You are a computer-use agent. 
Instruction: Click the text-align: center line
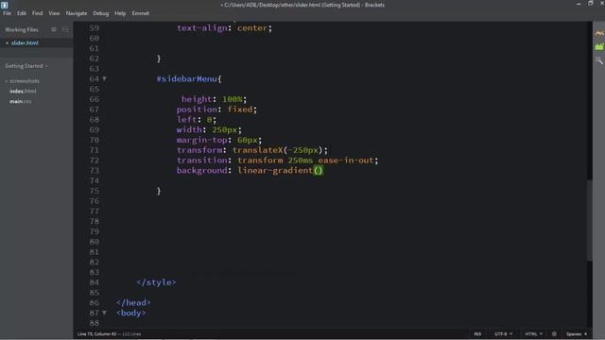click(225, 28)
